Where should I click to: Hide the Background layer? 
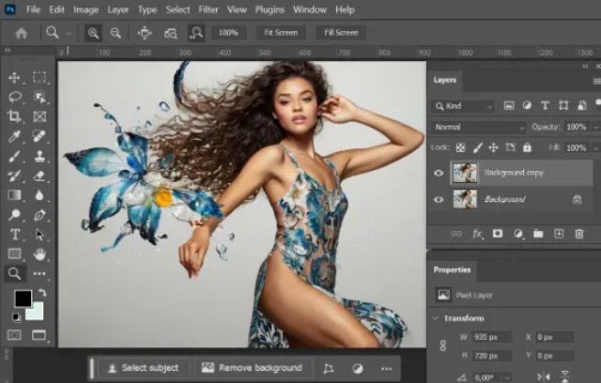[x=439, y=200]
